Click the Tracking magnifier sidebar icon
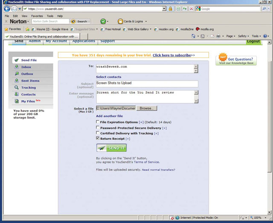This screenshot has width=273, height=223. coord(17,87)
